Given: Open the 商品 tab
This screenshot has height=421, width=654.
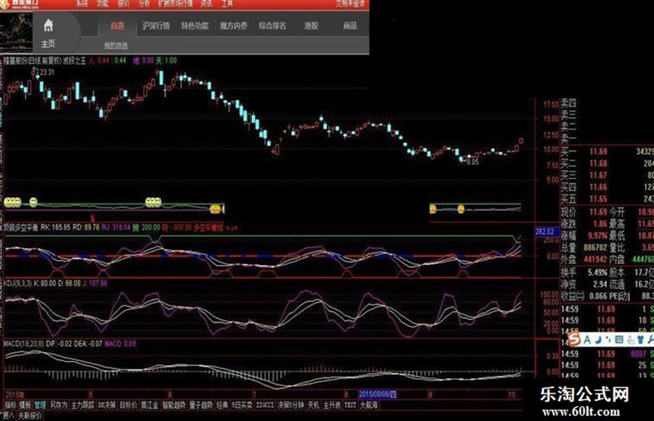Looking at the screenshot, I should pos(350,26).
